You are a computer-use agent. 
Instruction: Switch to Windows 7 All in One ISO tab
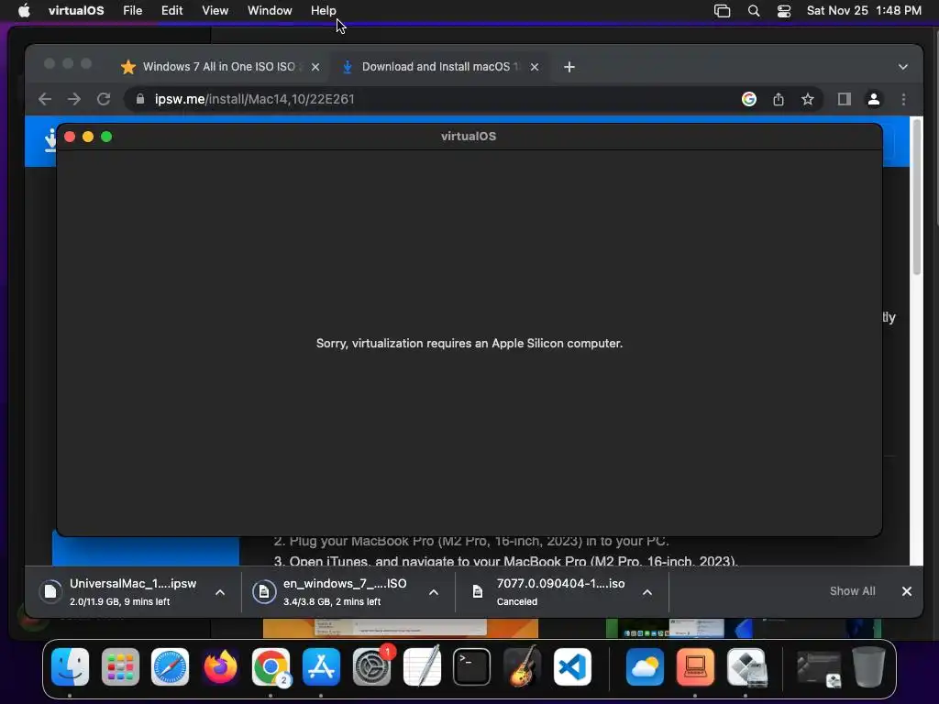coord(218,66)
